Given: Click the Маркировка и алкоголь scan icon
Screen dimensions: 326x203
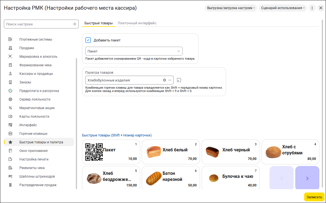Looking at the screenshot, I should [x=10, y=57].
